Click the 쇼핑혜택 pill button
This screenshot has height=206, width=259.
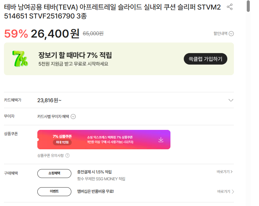(54, 173)
